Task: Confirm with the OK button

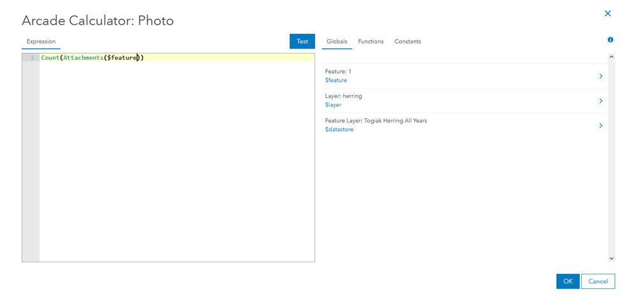Action: 567,281
